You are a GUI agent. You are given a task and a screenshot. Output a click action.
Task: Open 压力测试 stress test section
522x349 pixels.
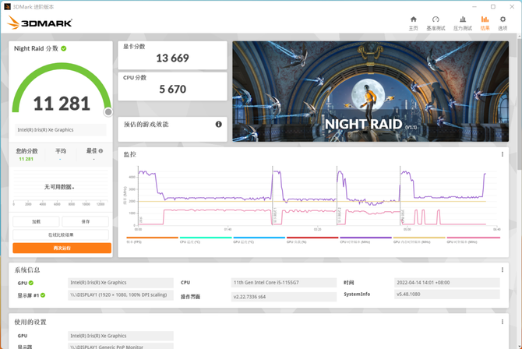[460, 23]
